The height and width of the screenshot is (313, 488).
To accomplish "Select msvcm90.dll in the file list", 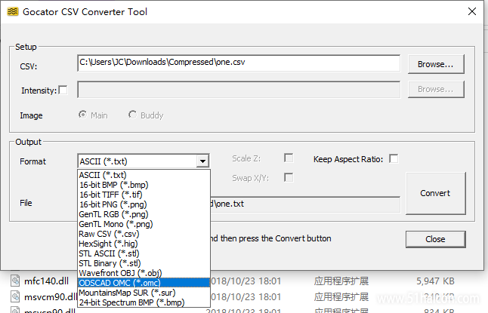I will pyautogui.click(x=51, y=297).
